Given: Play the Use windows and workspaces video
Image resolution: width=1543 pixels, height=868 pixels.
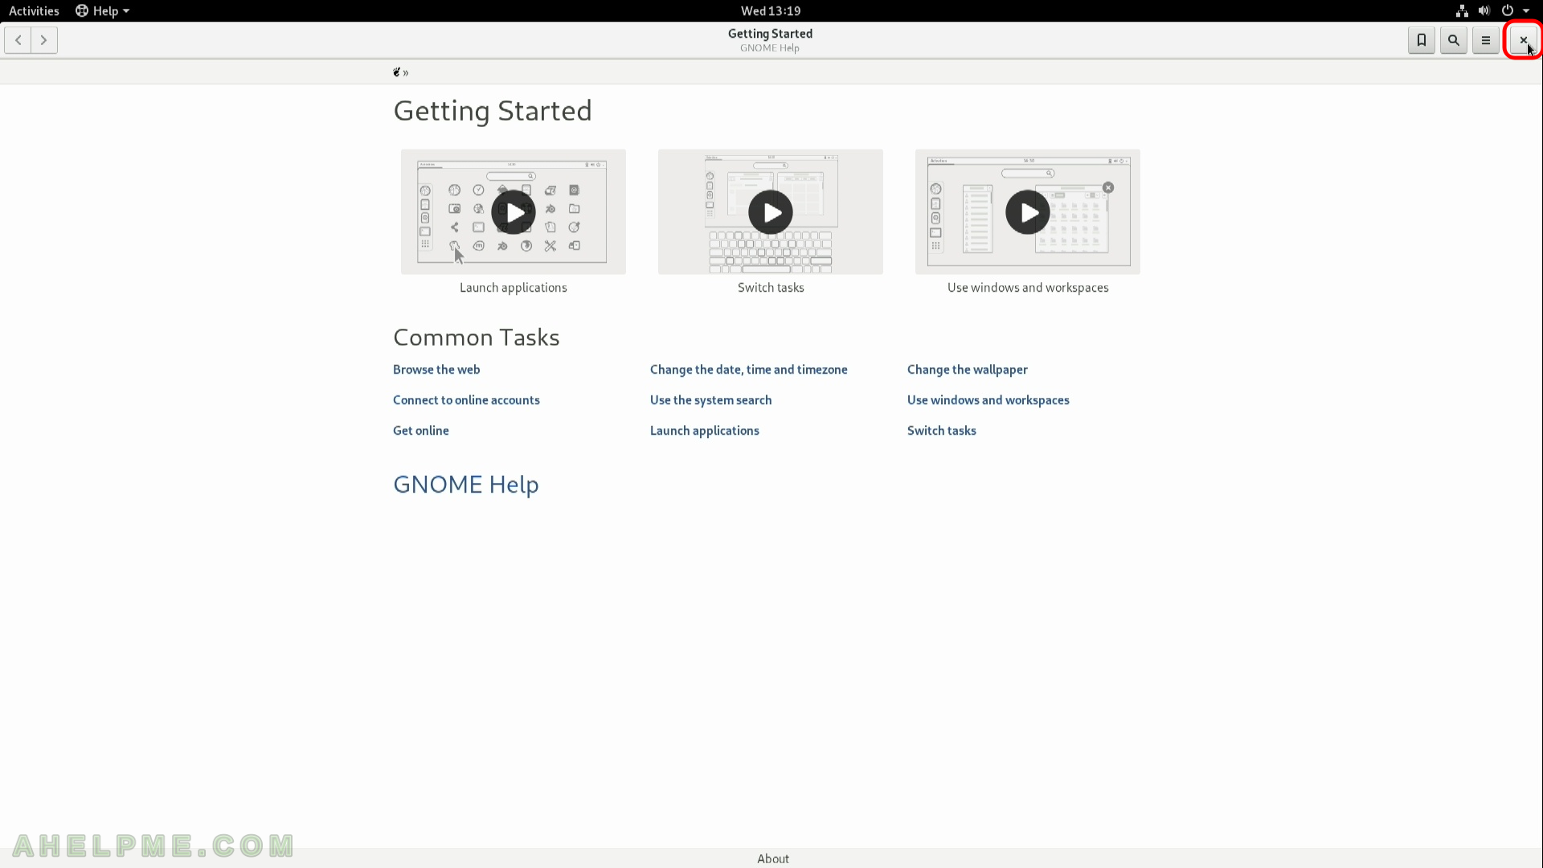Looking at the screenshot, I should pyautogui.click(x=1028, y=212).
